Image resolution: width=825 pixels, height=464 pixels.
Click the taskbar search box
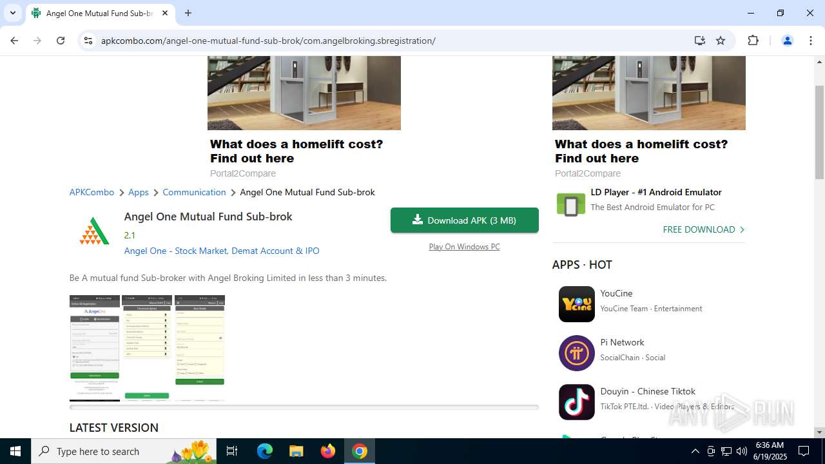124,451
